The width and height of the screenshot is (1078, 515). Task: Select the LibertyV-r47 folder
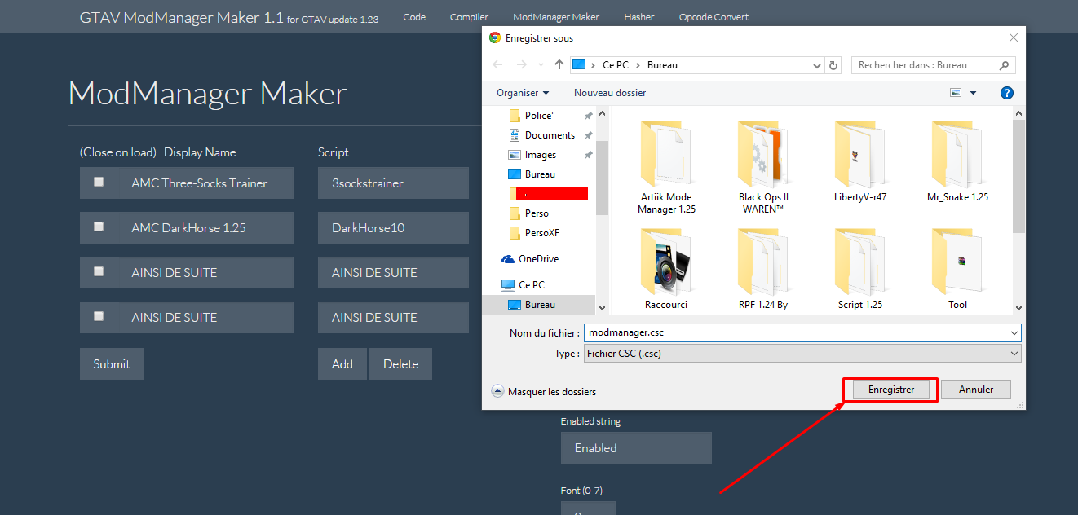(x=860, y=161)
